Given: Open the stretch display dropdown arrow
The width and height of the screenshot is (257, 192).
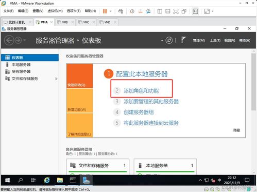Looking at the screenshot, I should [x=213, y=11].
